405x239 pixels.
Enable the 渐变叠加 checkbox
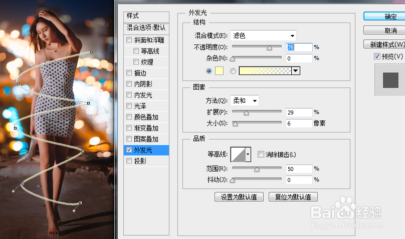[129, 127]
